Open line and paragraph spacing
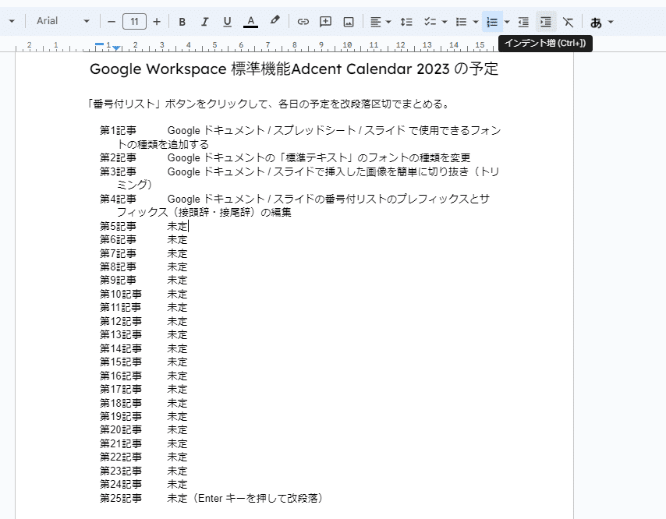Viewport: 666px width, 519px height. [x=406, y=22]
